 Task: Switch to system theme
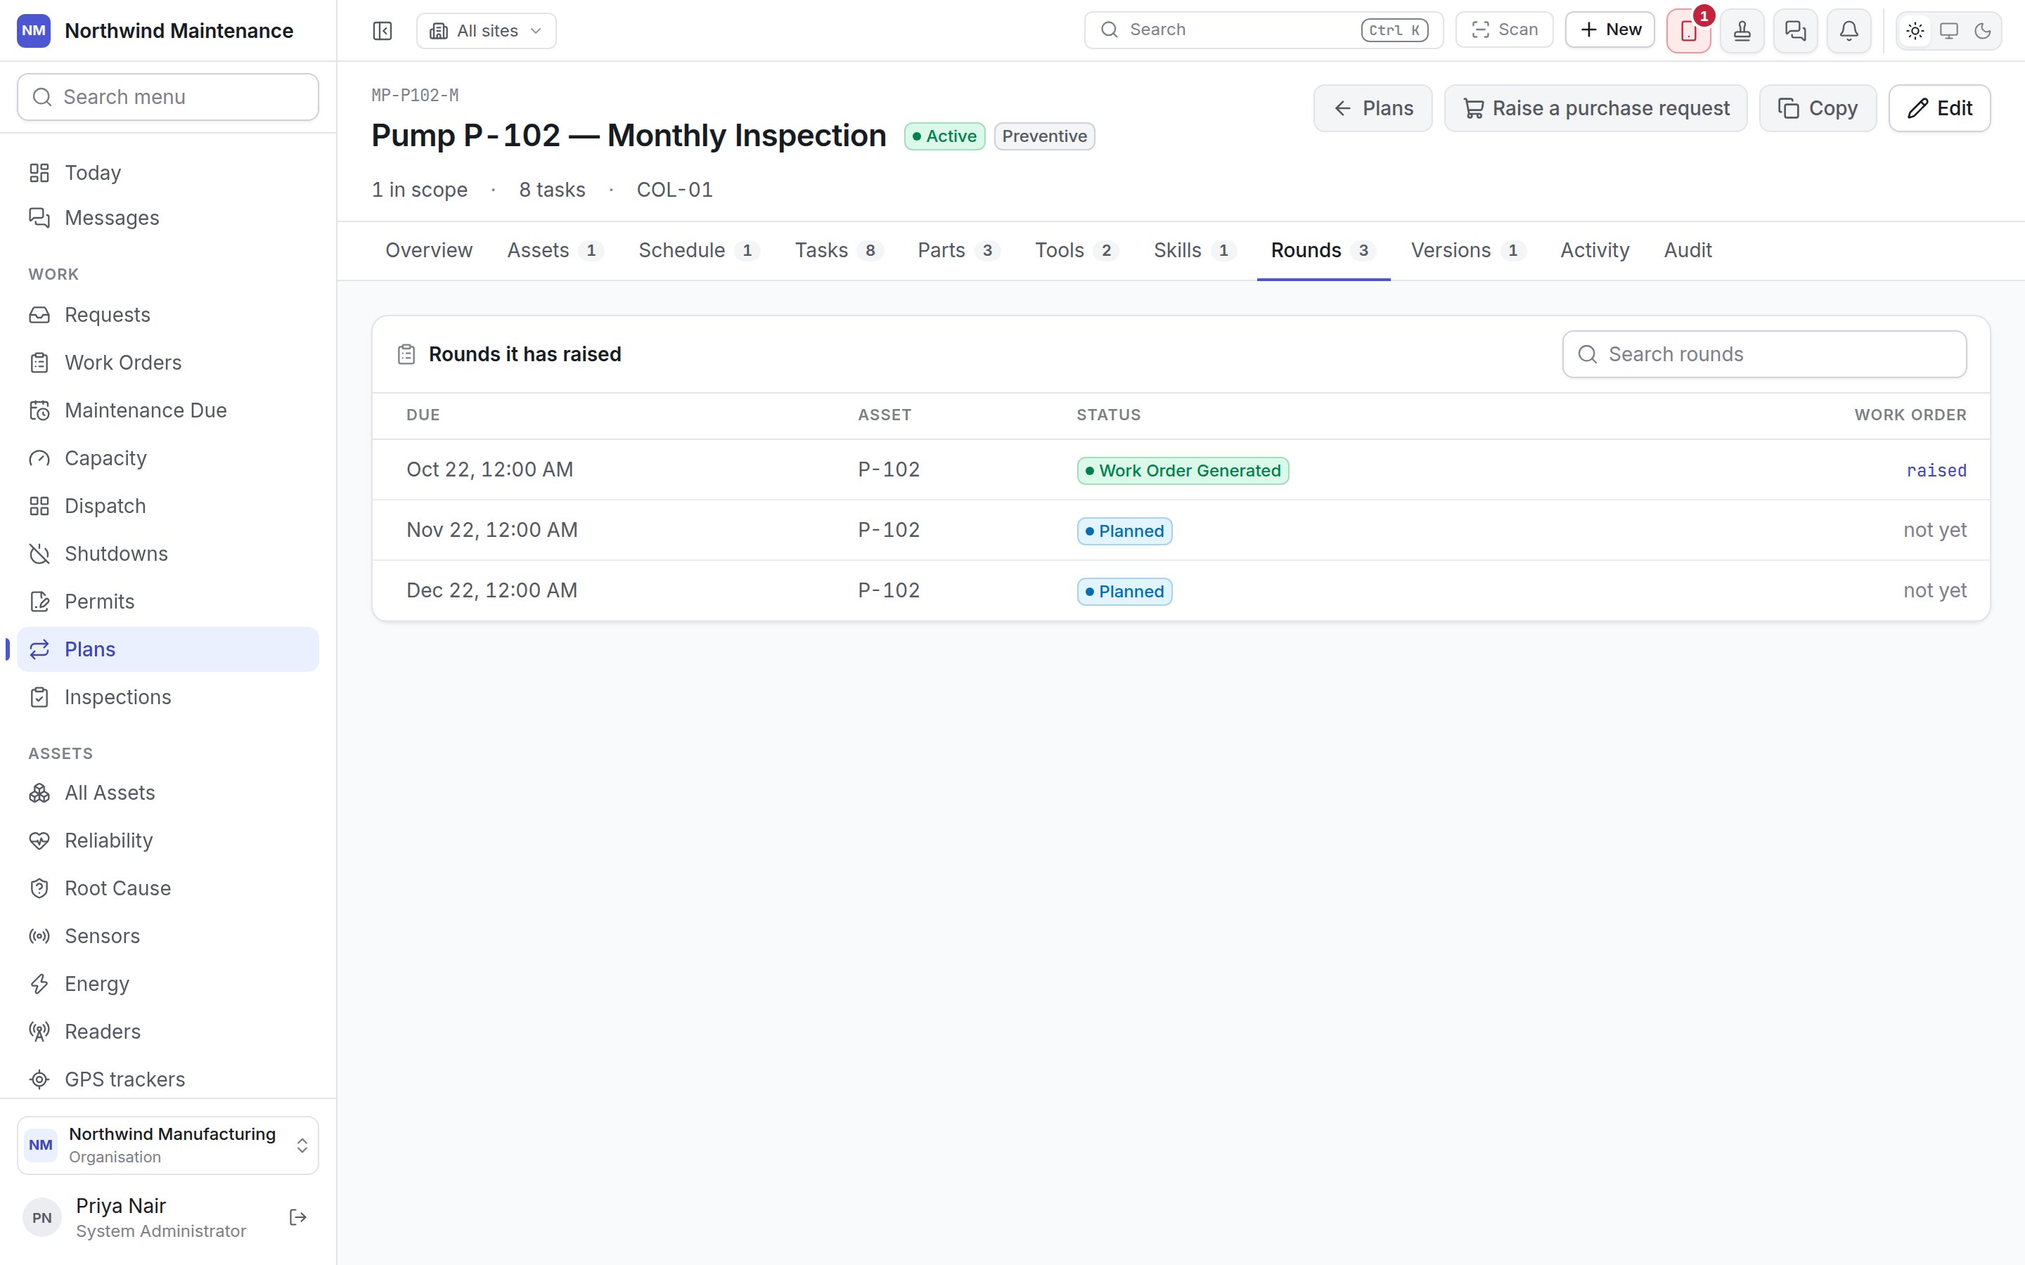coord(1949,31)
